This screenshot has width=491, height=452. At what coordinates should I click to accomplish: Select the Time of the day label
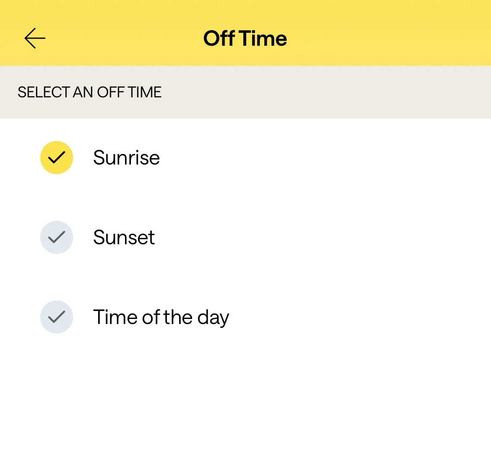pos(161,317)
